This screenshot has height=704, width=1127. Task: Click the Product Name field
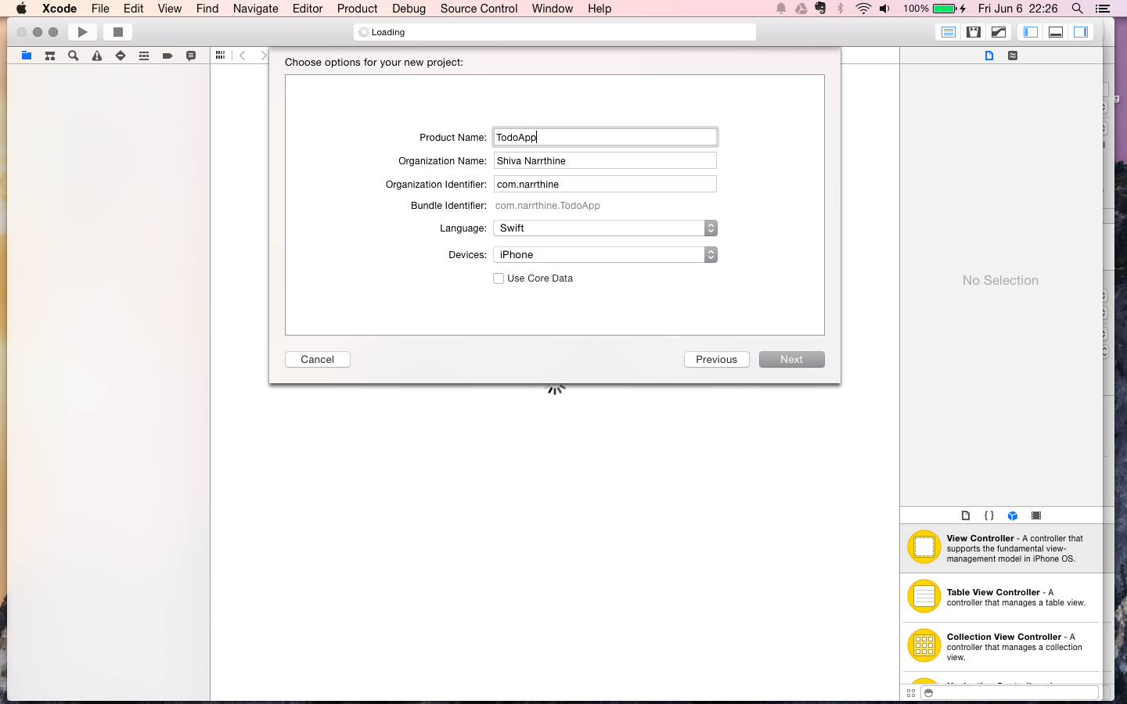click(605, 137)
